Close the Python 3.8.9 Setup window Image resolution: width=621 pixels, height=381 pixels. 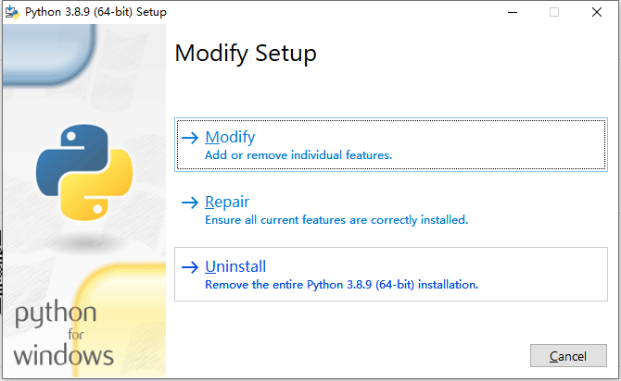click(x=597, y=12)
